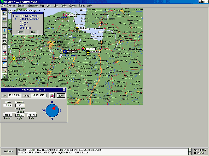
Task: Click the Lat. field showing 53.26.13N
Action: pos(15,95)
